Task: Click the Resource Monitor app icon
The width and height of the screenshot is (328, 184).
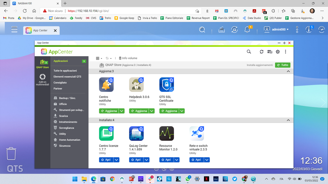Action: tap(166, 134)
